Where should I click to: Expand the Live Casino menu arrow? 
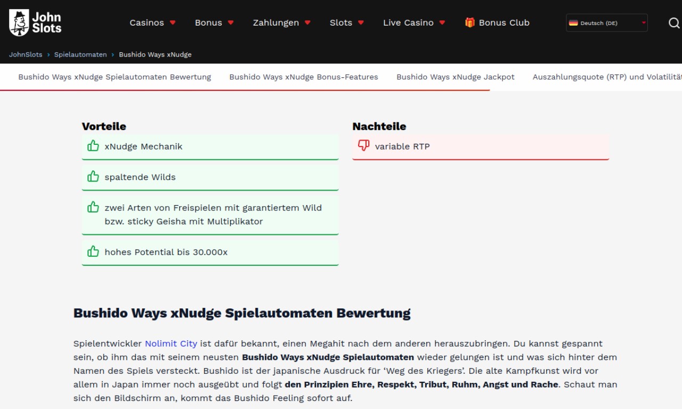click(442, 23)
